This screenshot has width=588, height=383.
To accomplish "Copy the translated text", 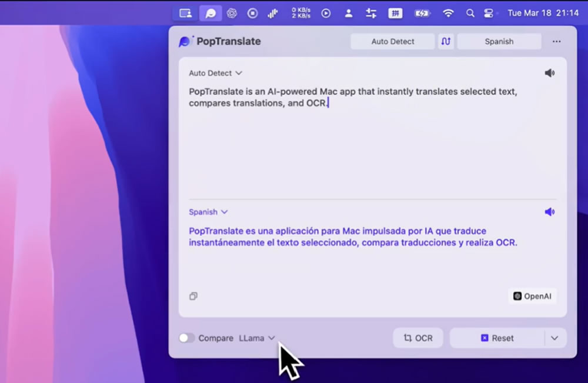I will click(193, 296).
